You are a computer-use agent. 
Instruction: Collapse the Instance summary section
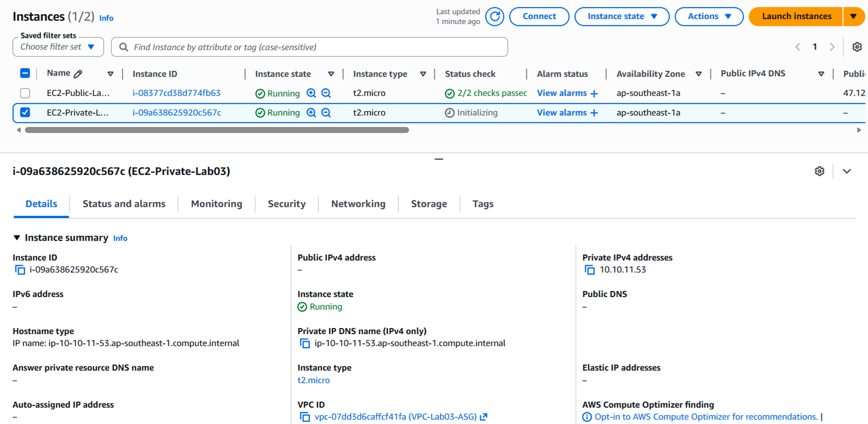(17, 237)
